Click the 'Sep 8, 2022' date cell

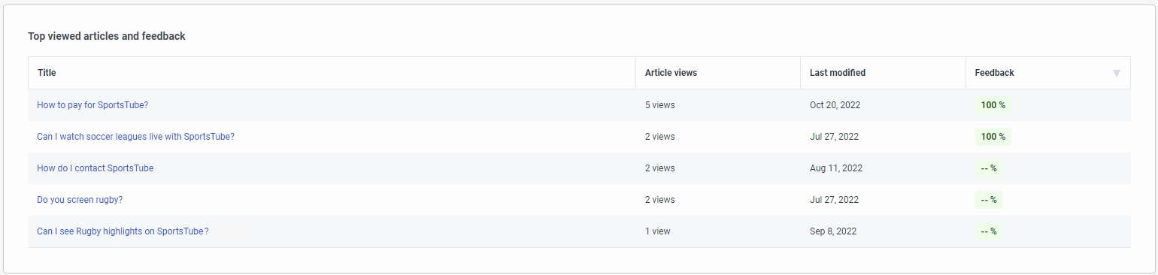click(x=833, y=231)
